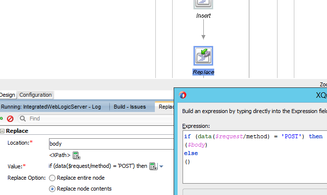This screenshot has width=327, height=195.
Task: Click the red cancel icon in the log toolbar
Action: click(10, 118)
